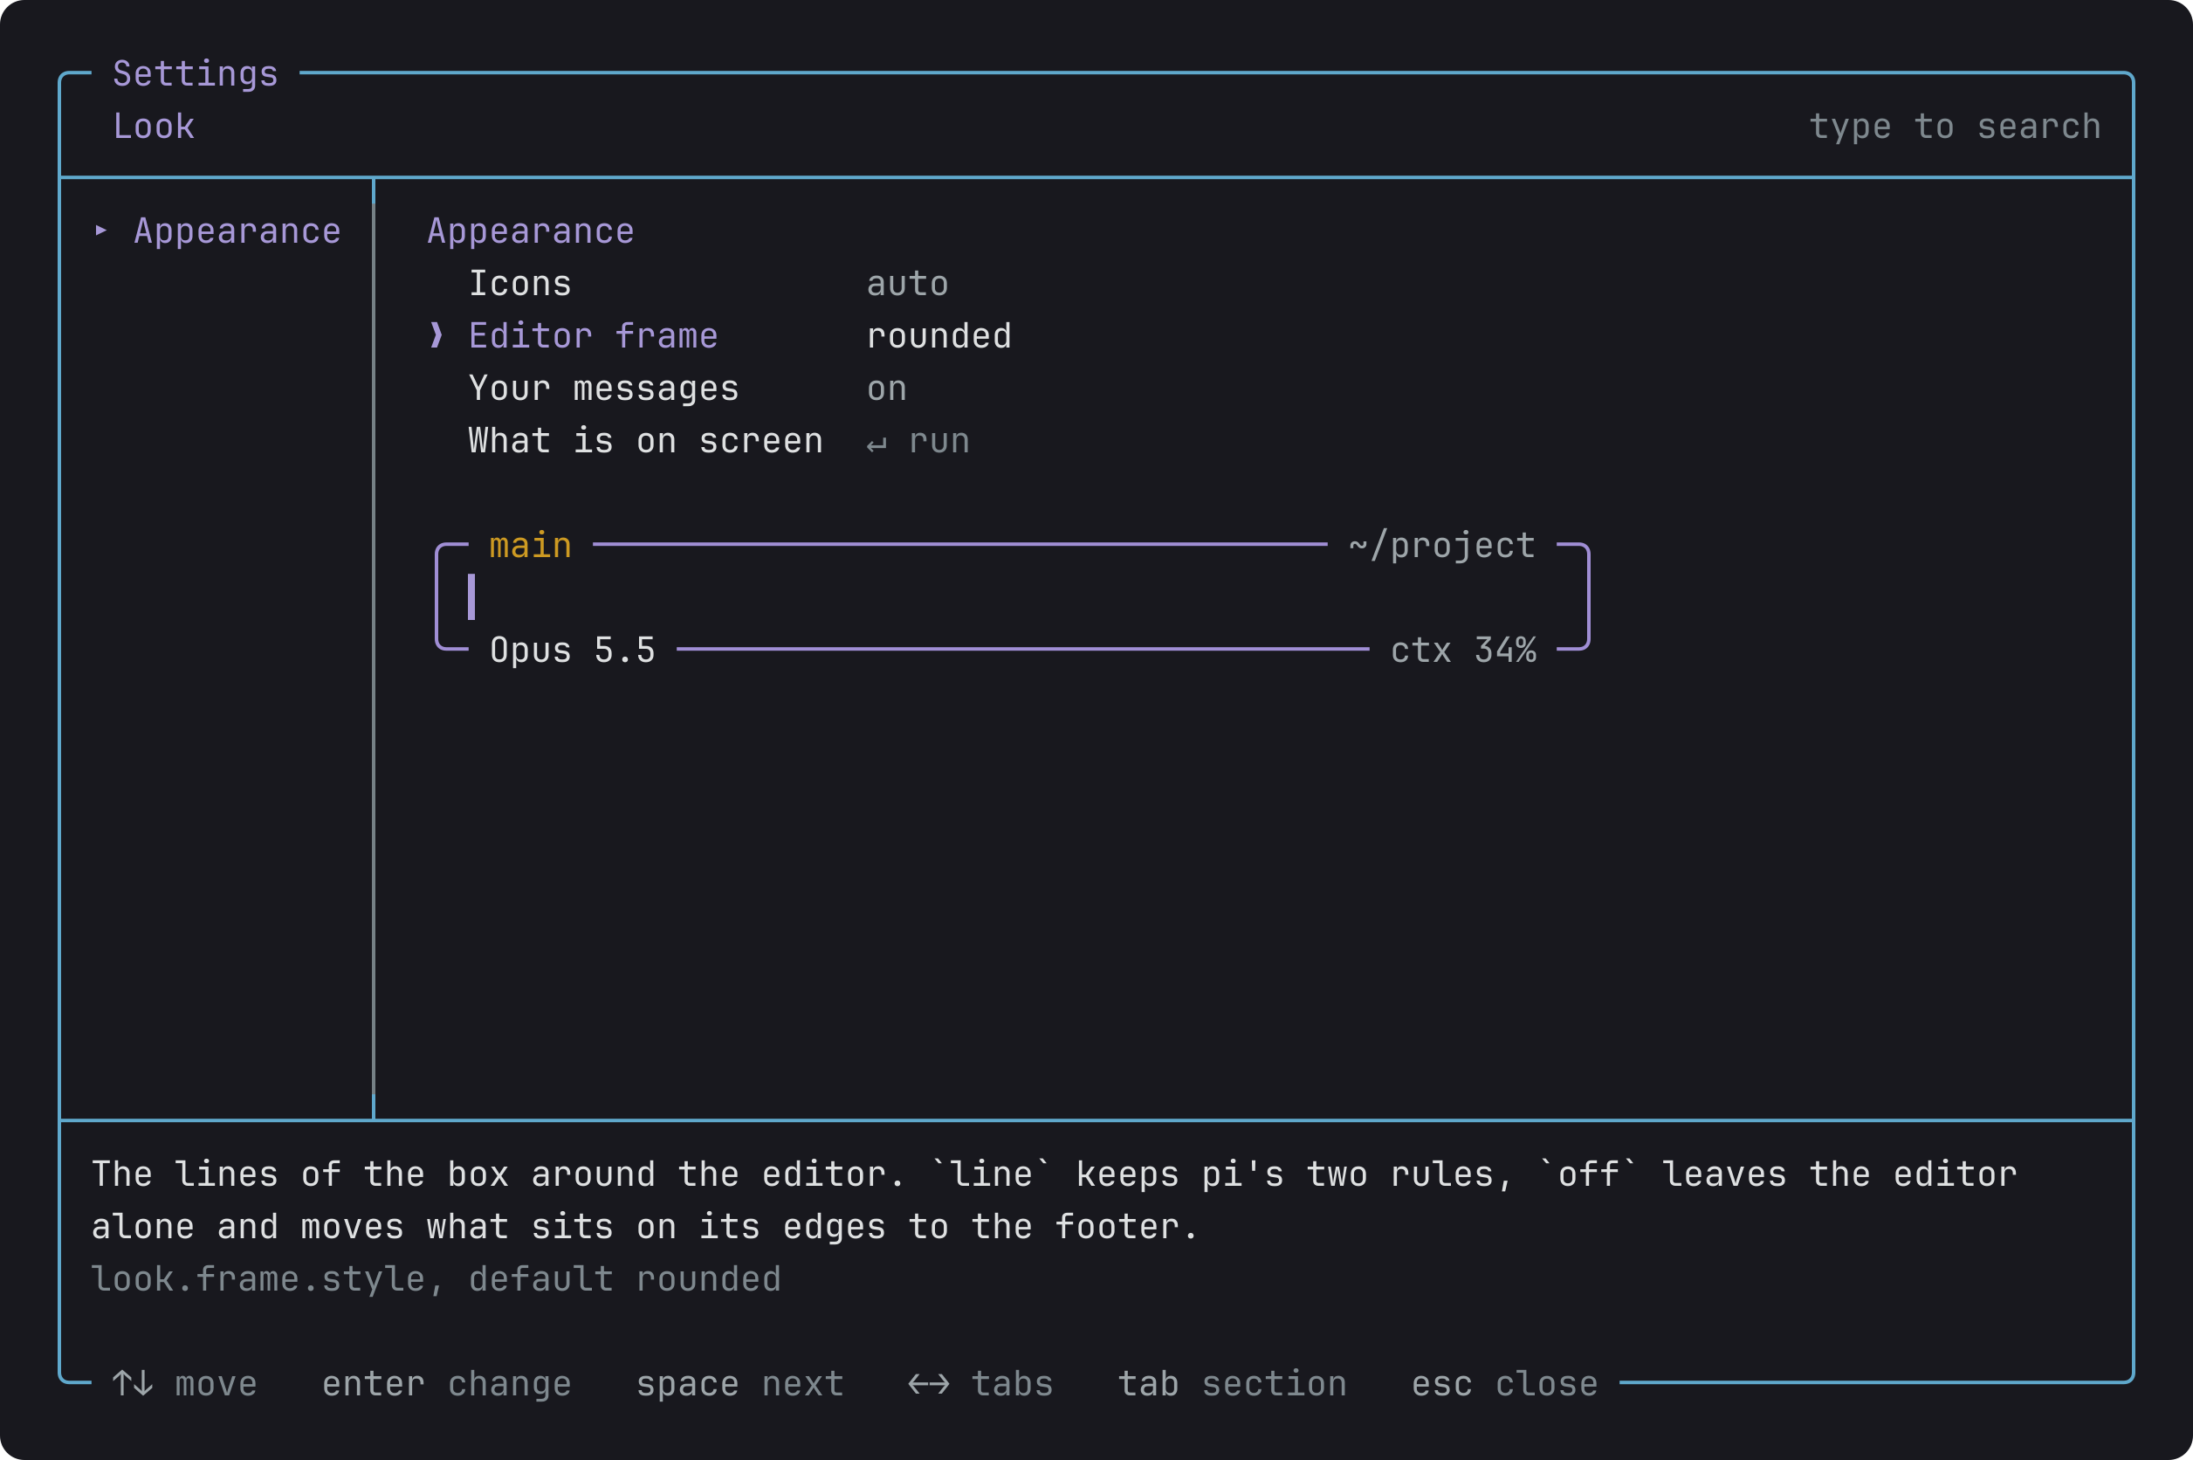Click the Settings title text
2193x1460 pixels.
point(196,73)
